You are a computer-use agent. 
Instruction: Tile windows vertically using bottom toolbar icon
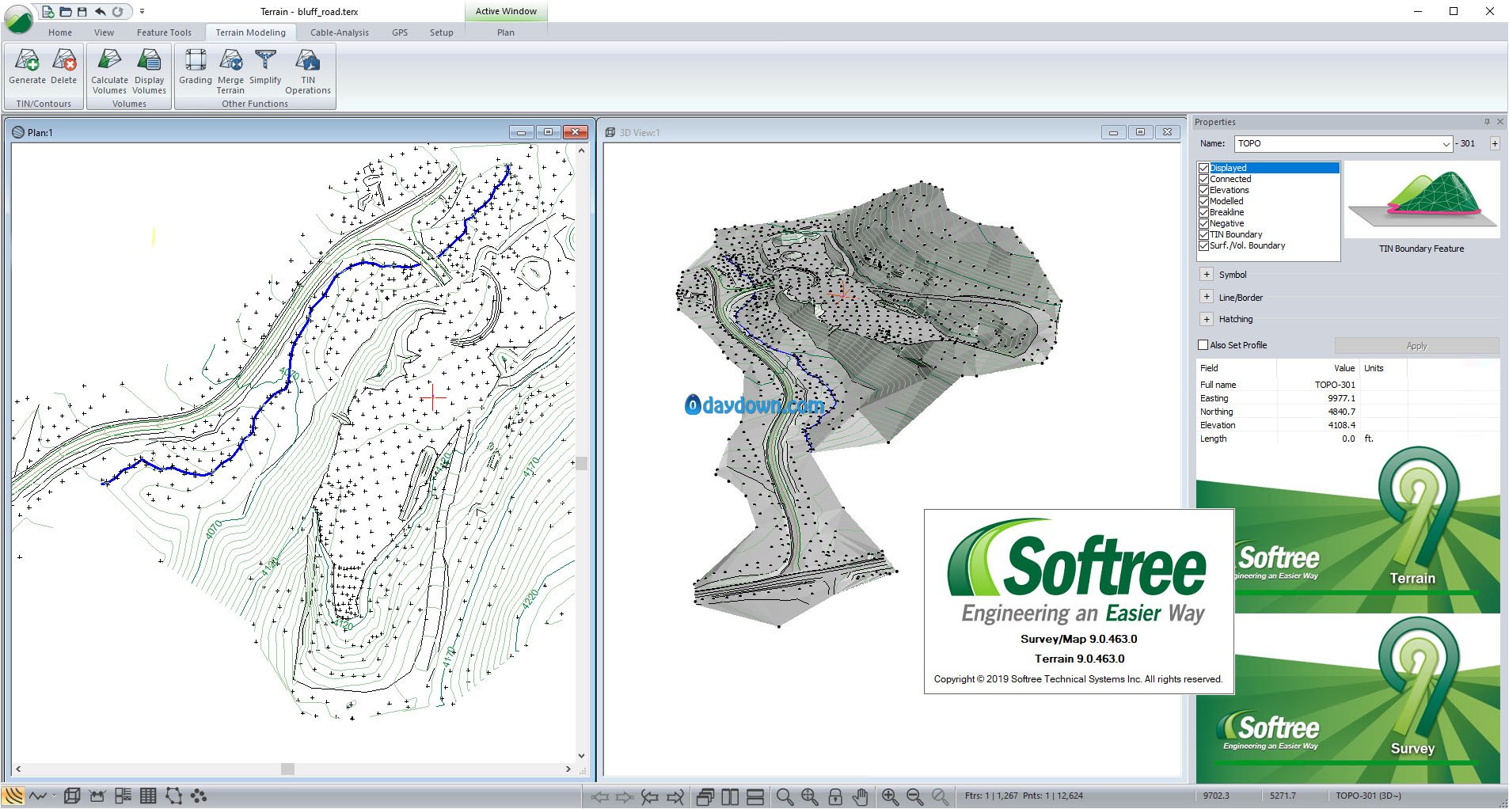click(730, 797)
